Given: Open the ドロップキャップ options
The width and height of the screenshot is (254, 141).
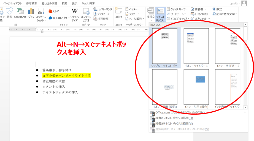Looking at the screenshot, I should point(178,19).
